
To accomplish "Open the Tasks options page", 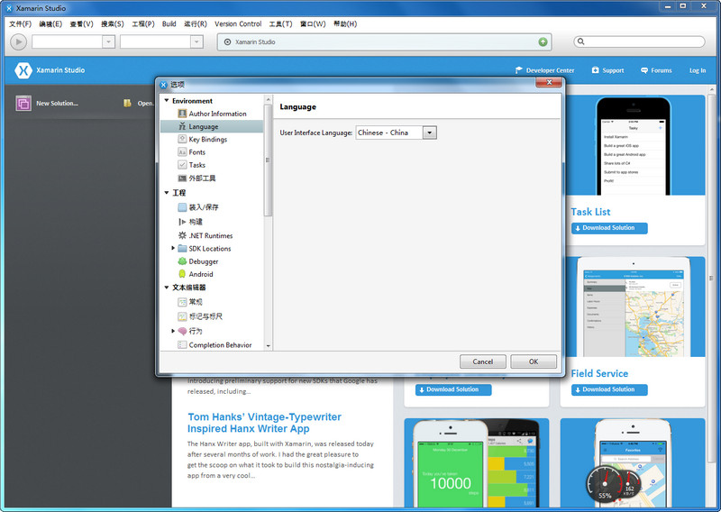I will coord(196,165).
